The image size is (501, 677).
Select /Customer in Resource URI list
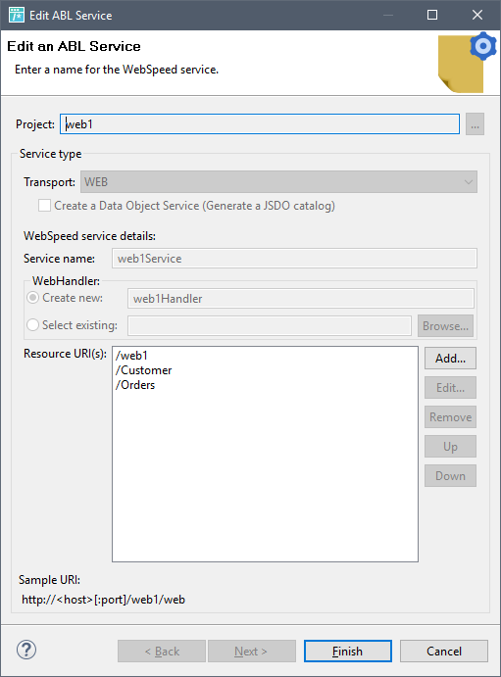(143, 370)
